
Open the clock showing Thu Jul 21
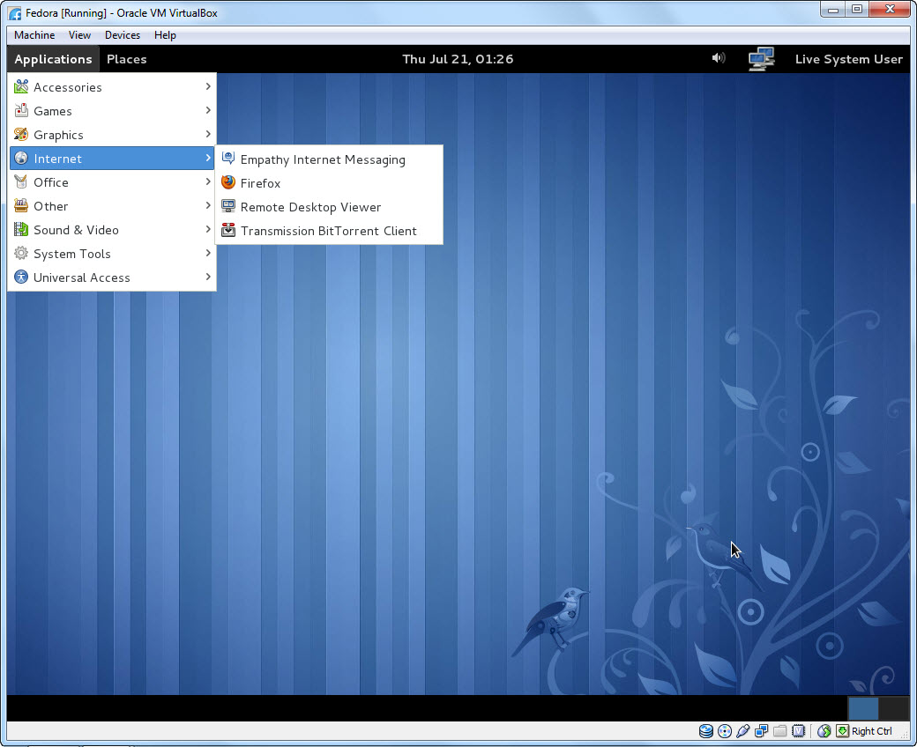click(x=458, y=59)
